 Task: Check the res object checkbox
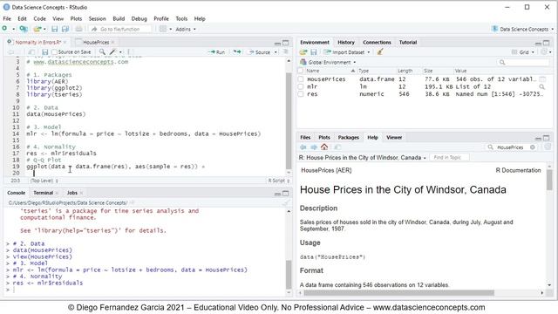(x=301, y=94)
